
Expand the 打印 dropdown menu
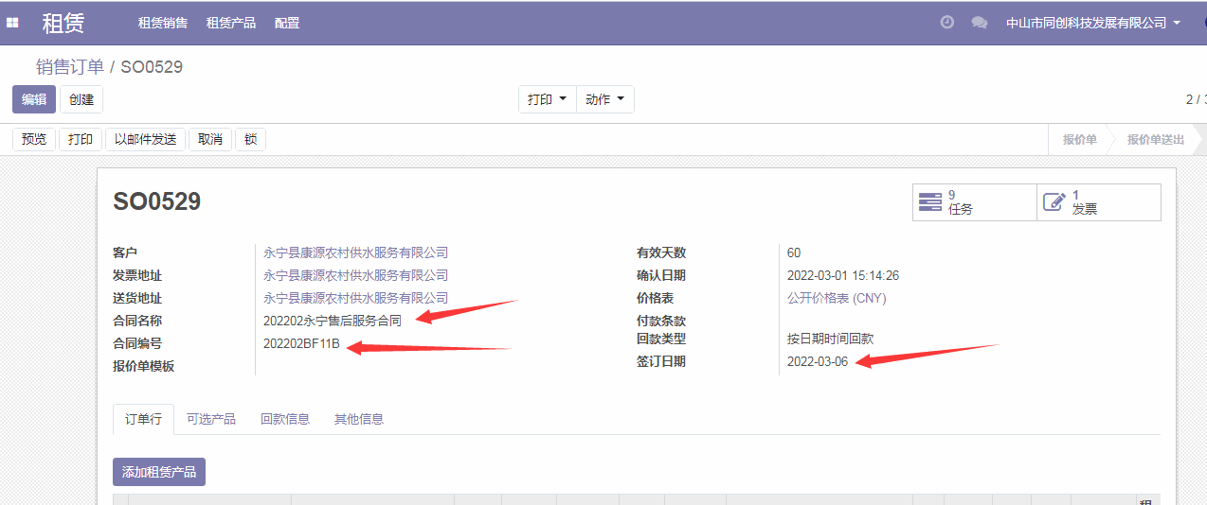[547, 99]
